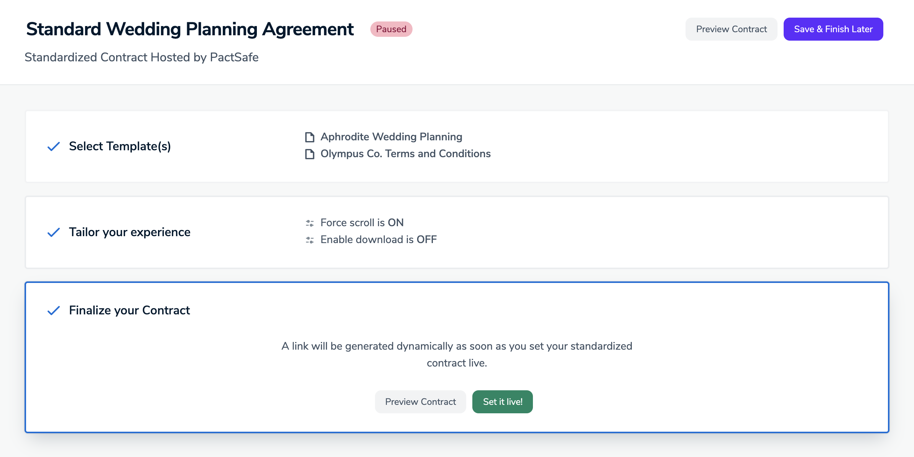Click the settings slider icon beside Force scroll
The width and height of the screenshot is (914, 457).
pos(309,223)
